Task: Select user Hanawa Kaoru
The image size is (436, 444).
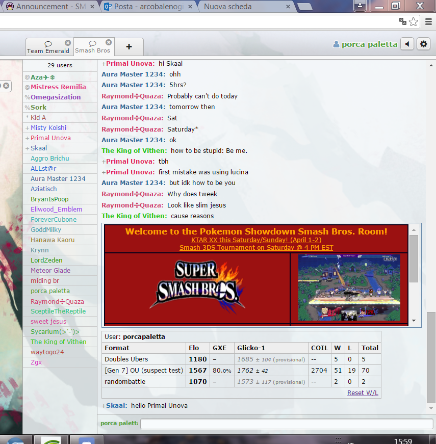Action: [60, 240]
